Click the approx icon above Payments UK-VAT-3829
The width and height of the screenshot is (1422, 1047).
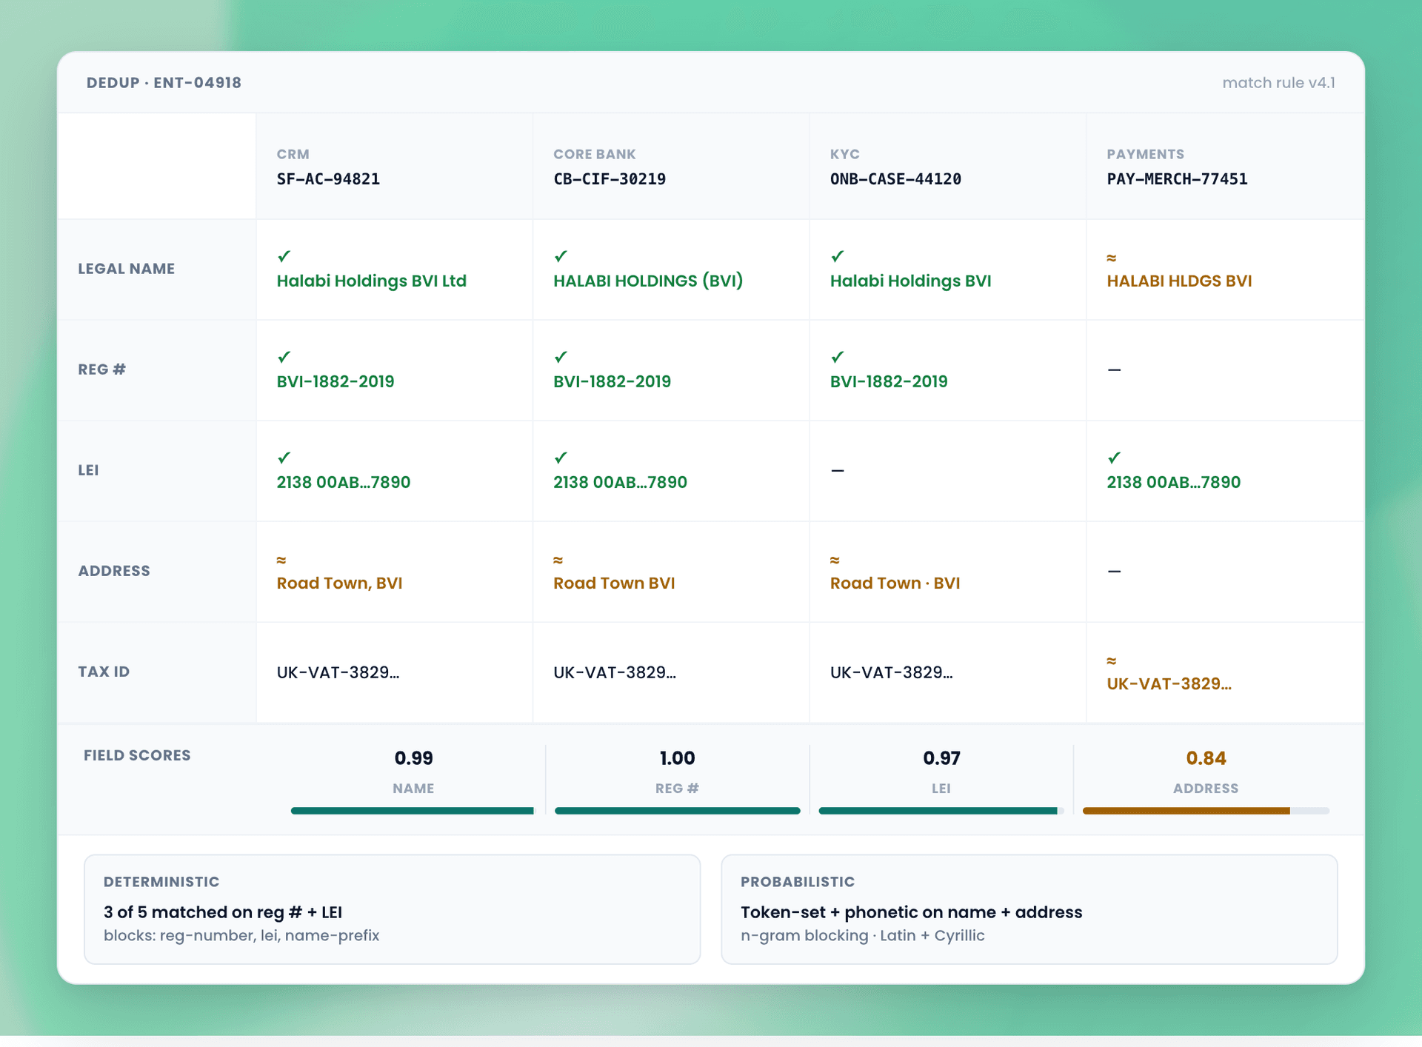[1112, 660]
